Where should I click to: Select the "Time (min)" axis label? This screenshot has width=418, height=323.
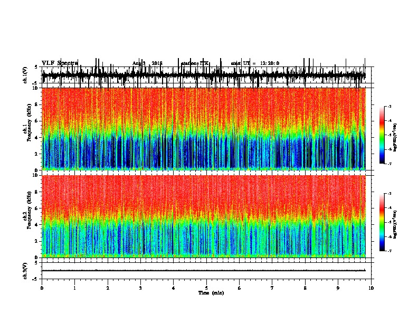(211, 293)
